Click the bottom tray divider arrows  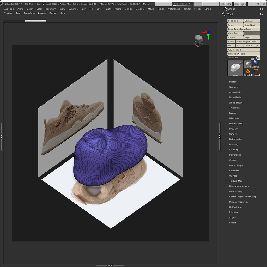[110, 265]
